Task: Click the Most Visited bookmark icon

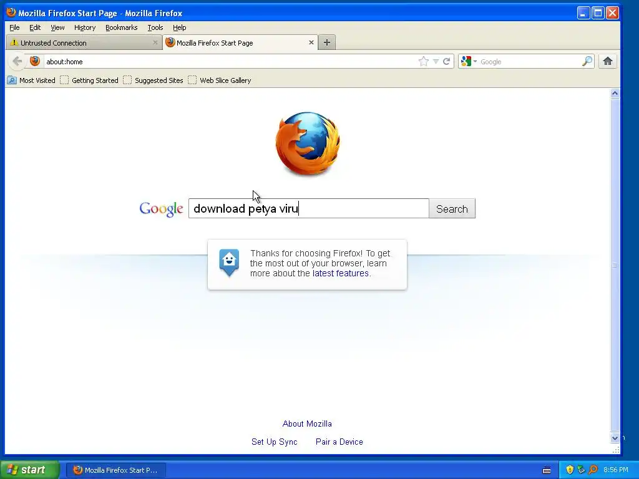Action: tap(12, 80)
